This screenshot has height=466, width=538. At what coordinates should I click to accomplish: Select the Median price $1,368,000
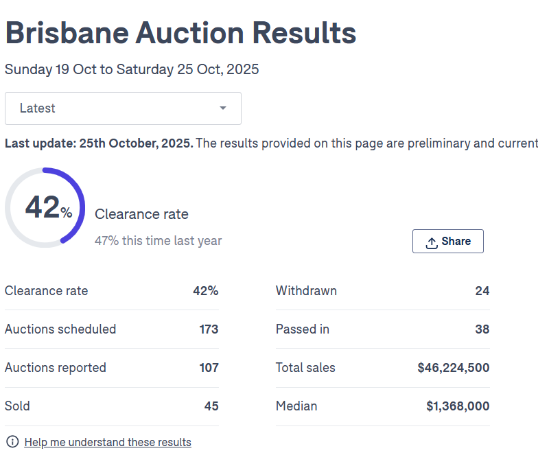pyautogui.click(x=458, y=406)
